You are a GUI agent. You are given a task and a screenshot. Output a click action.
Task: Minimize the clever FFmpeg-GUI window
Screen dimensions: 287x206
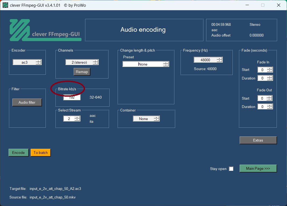click(x=247, y=5)
